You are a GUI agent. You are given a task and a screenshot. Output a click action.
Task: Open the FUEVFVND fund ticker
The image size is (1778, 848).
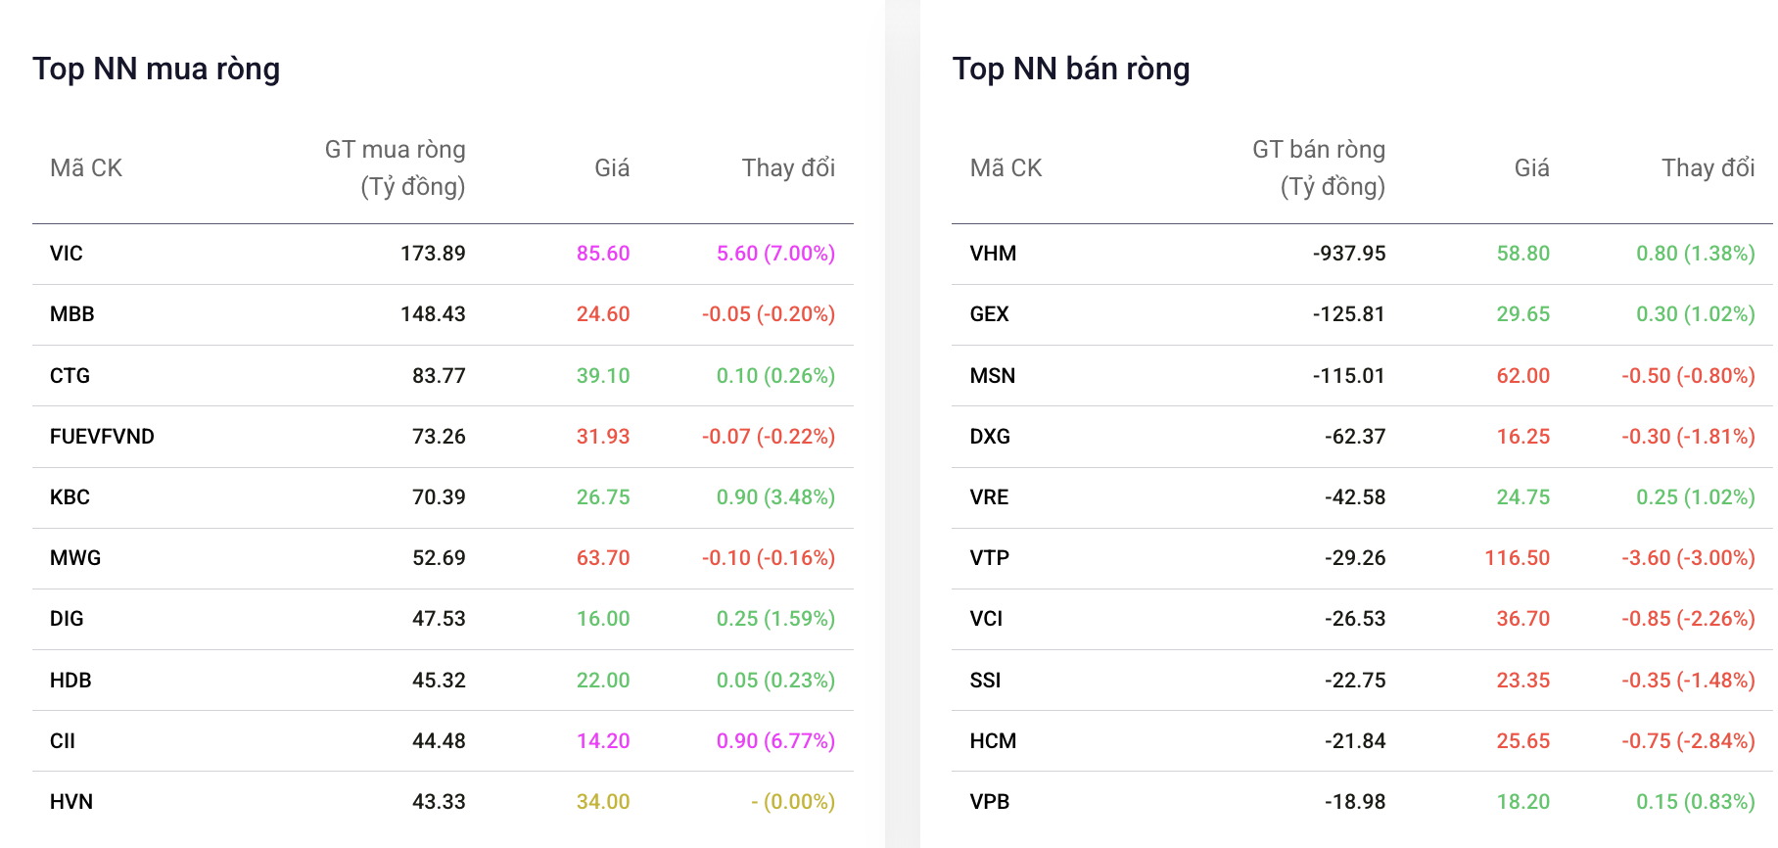(x=102, y=437)
